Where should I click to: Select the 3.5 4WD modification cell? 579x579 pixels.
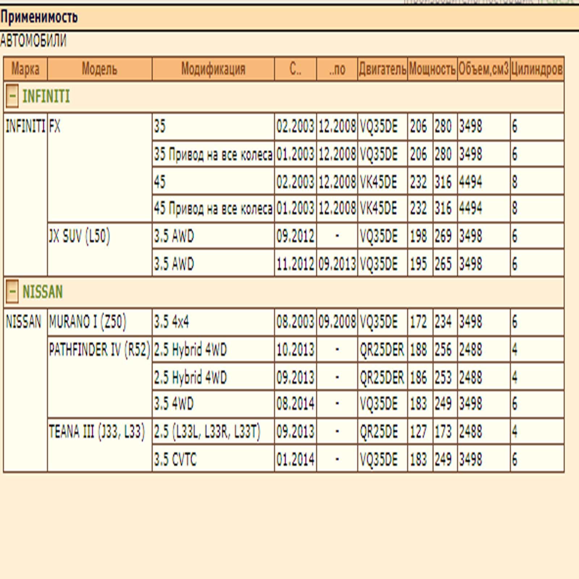coord(213,403)
